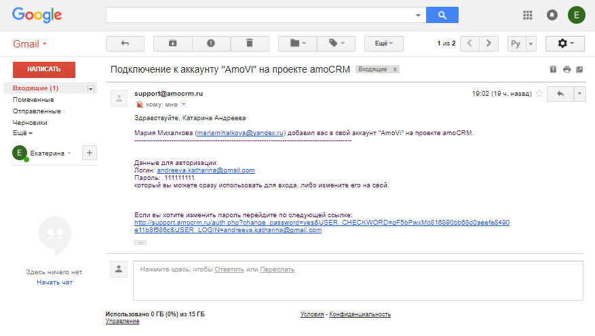Viewport: 595px width, 336px height.
Task: Open the Labels tag dropdown
Action: click(x=337, y=43)
